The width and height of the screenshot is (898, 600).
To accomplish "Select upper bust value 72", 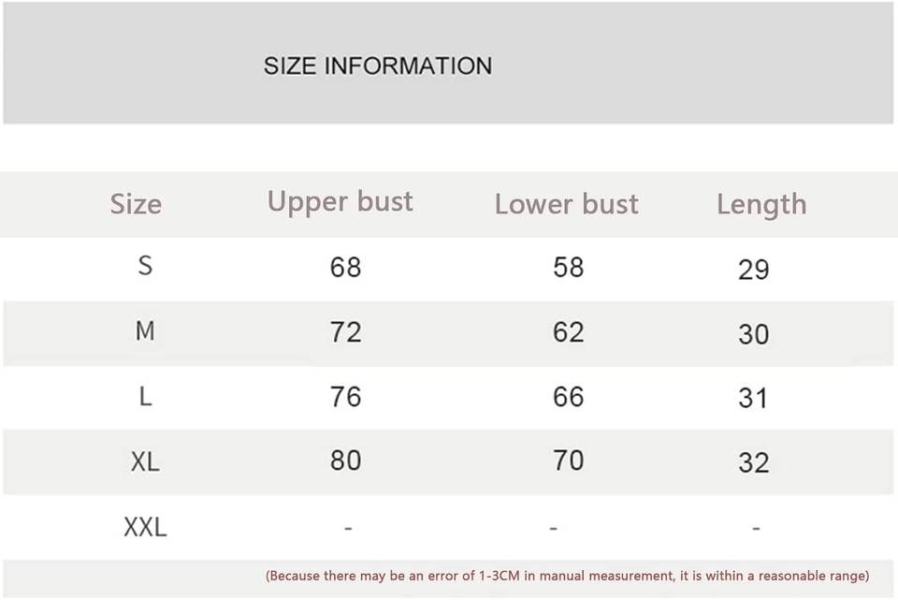I will pos(345,332).
